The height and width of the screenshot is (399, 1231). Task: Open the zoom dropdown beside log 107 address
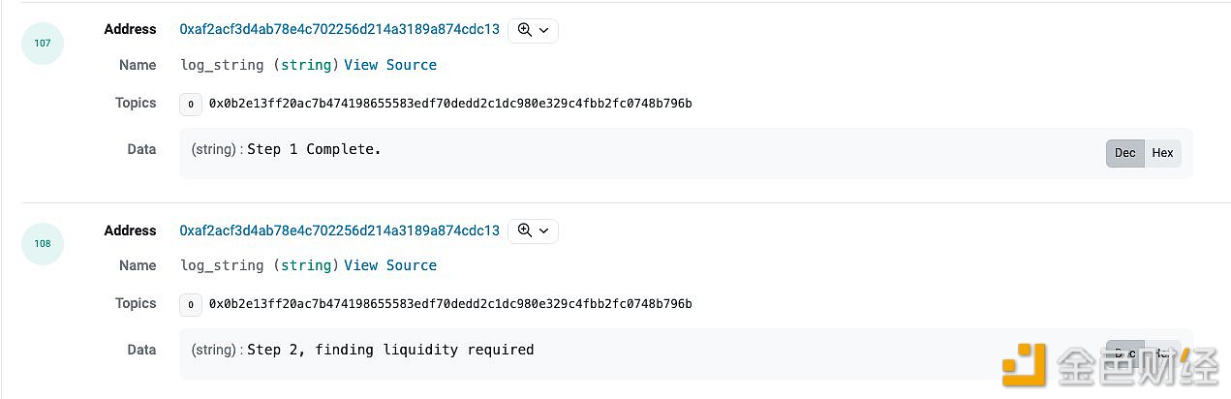point(533,30)
